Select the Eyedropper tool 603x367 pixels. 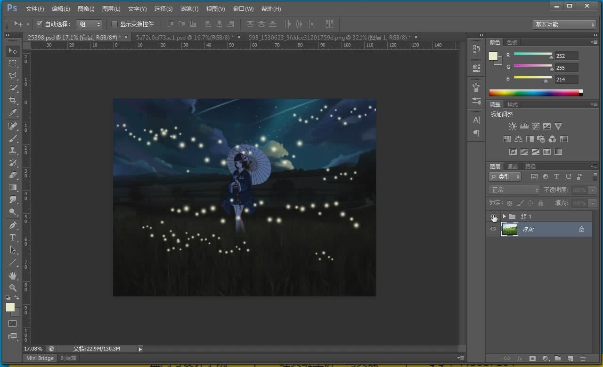pos(13,113)
